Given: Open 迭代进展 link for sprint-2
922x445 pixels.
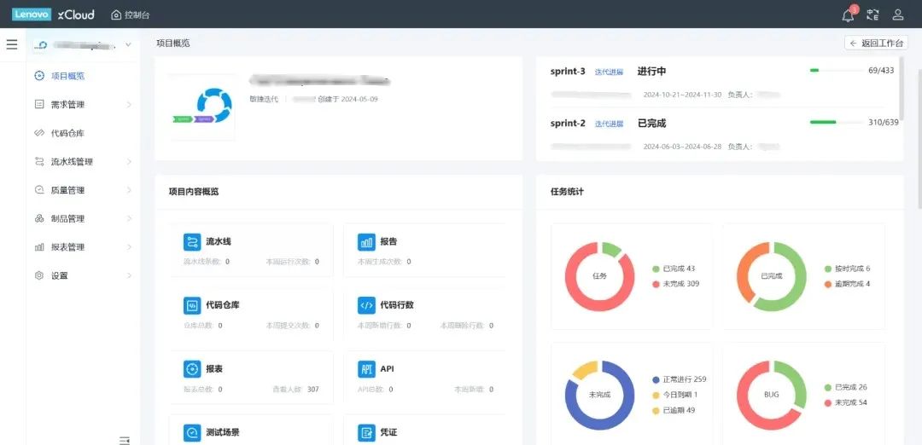Looking at the screenshot, I should click(x=609, y=124).
